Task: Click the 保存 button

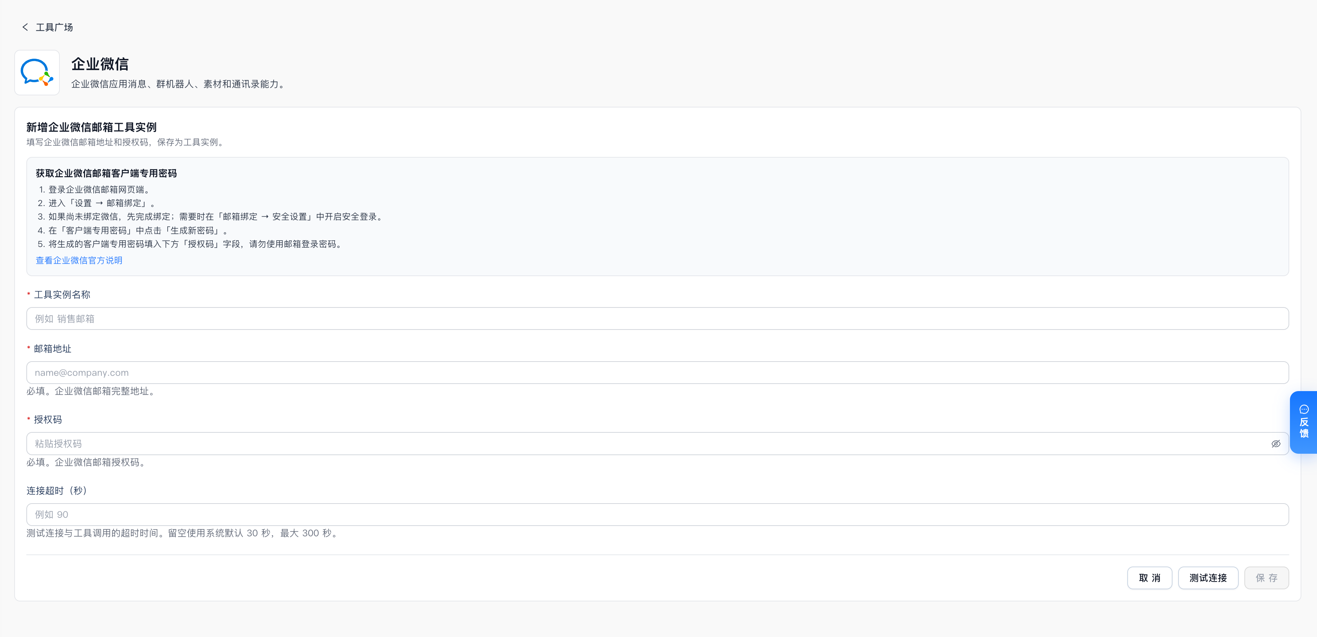Action: (1266, 578)
